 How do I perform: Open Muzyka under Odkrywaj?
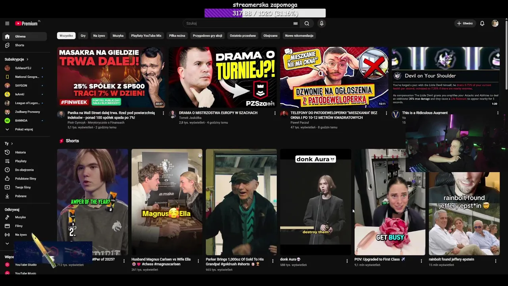[x=25, y=217]
